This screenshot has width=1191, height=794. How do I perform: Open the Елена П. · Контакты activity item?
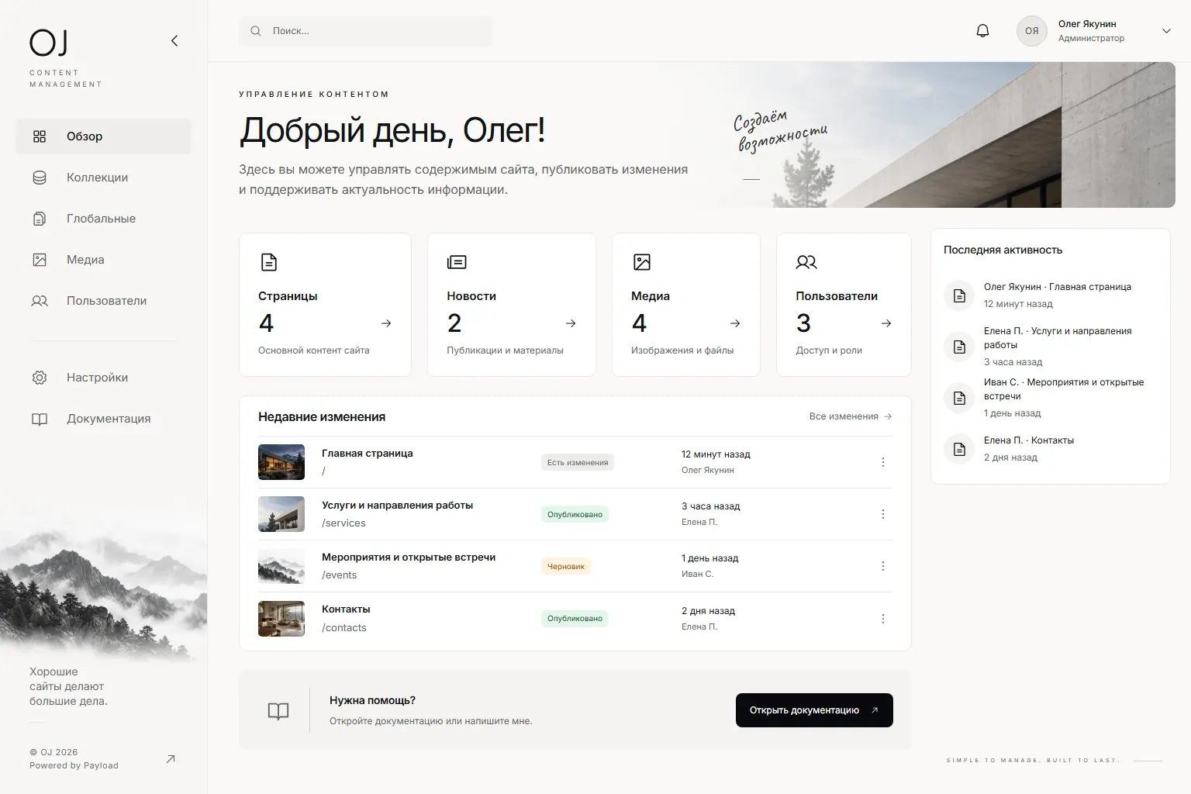coord(1050,449)
